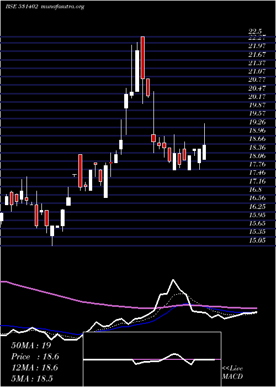Click the tallest red candle at the price peak
The image size is (276, 387).
(x=142, y=57)
